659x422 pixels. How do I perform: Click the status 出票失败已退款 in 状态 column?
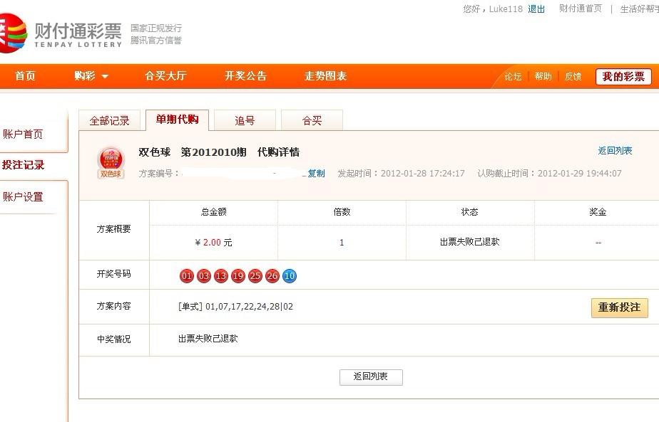coord(470,242)
